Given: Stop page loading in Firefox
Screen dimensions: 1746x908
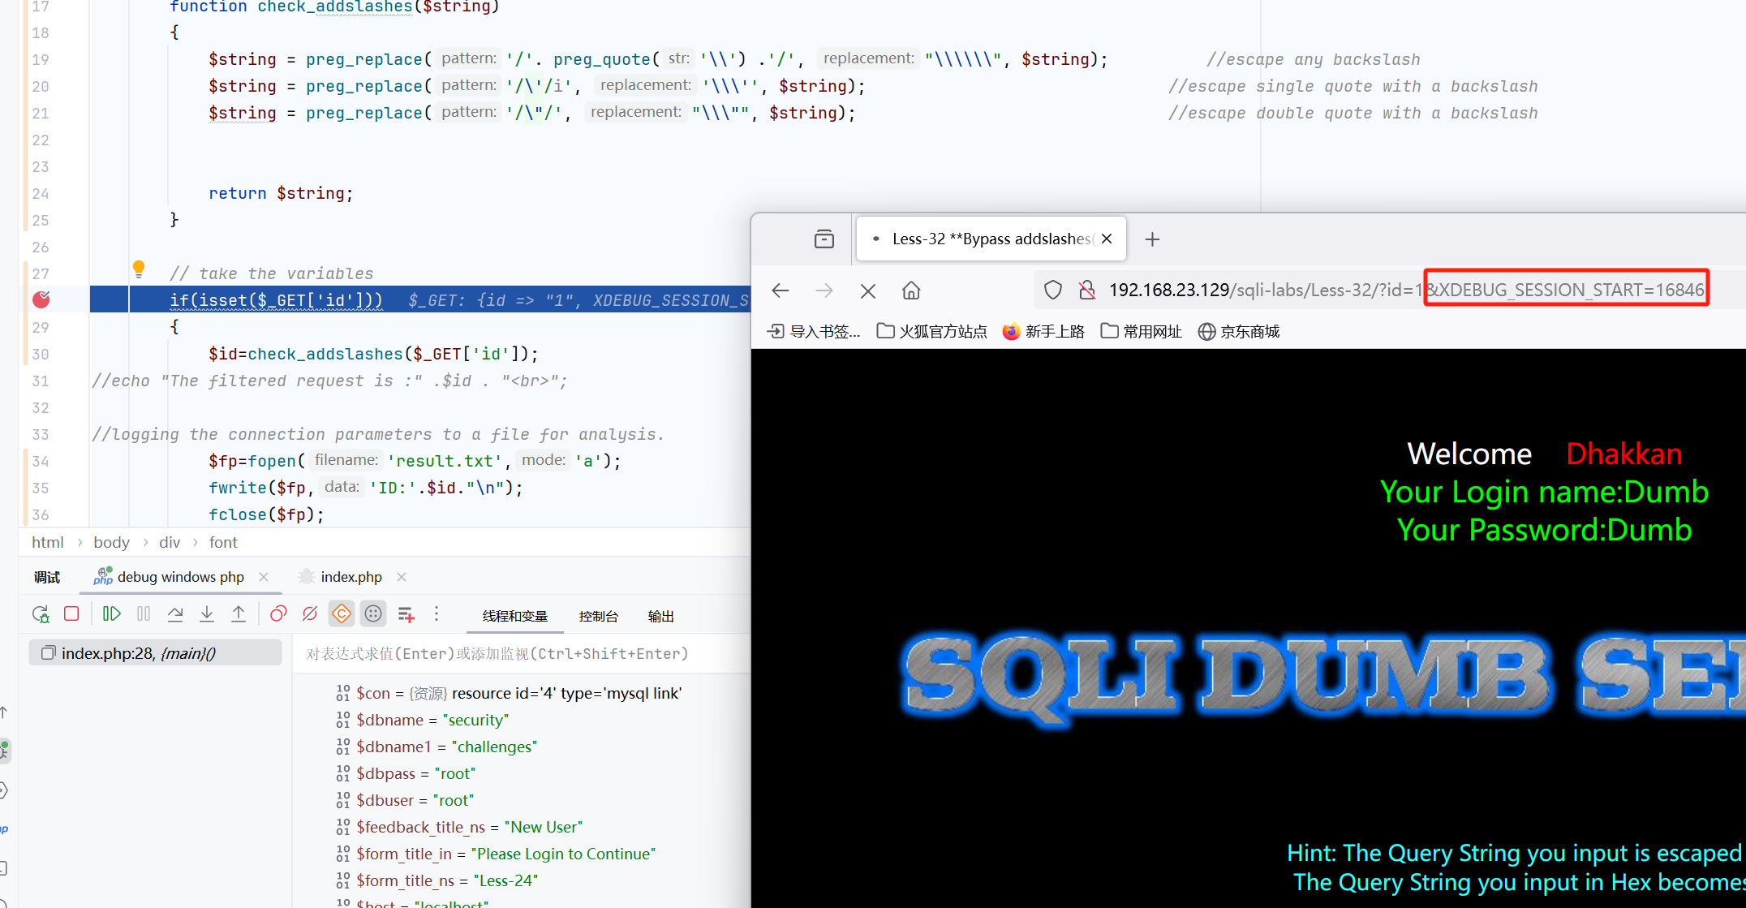Looking at the screenshot, I should pyautogui.click(x=868, y=290).
